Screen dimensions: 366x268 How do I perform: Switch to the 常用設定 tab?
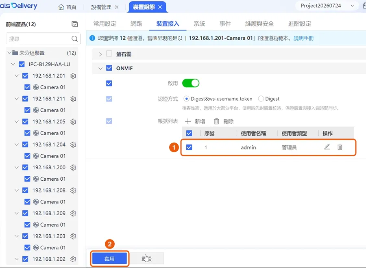(105, 24)
